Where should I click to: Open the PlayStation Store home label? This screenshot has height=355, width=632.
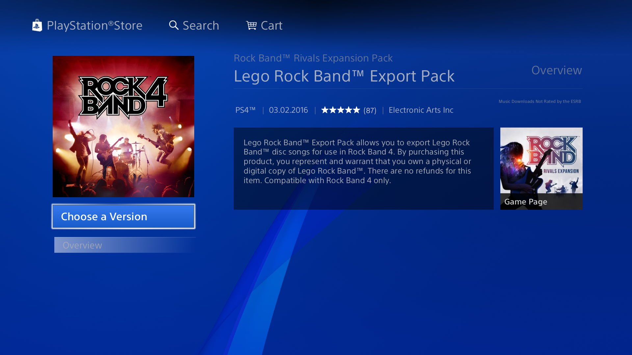click(x=94, y=25)
